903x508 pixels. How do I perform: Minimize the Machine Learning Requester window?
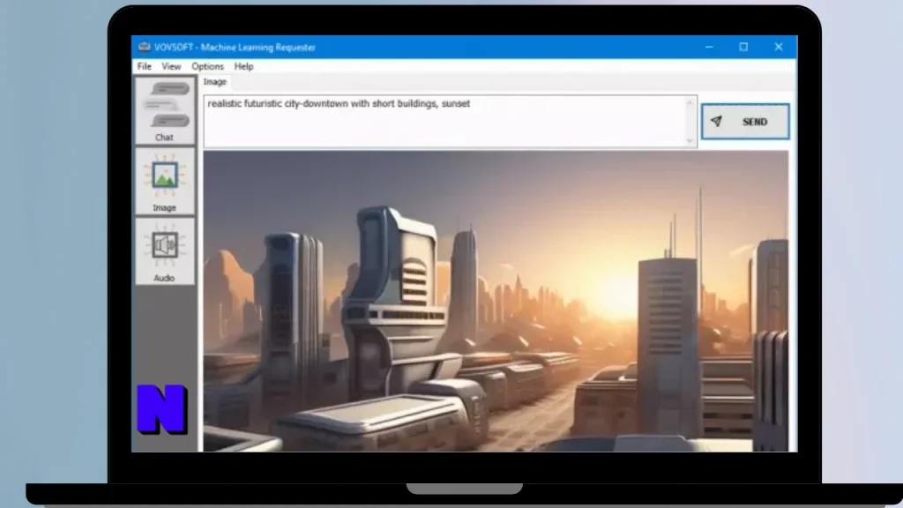point(709,47)
